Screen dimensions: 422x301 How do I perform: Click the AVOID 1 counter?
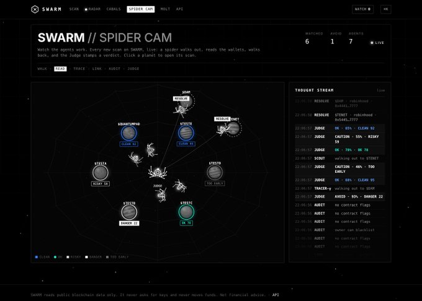coord(336,38)
